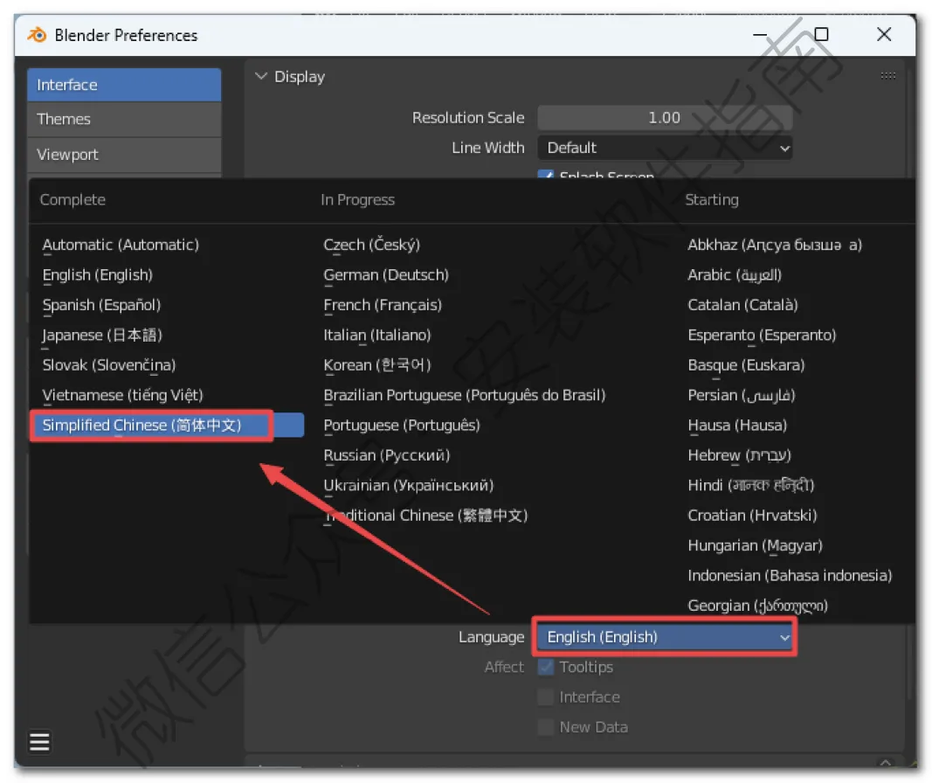932x783 pixels.
Task: Enable the Interface translation checkbox
Action: click(546, 696)
